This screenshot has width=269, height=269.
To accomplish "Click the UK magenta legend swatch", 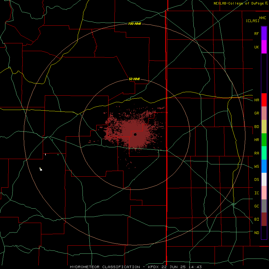I will tap(264, 47).
